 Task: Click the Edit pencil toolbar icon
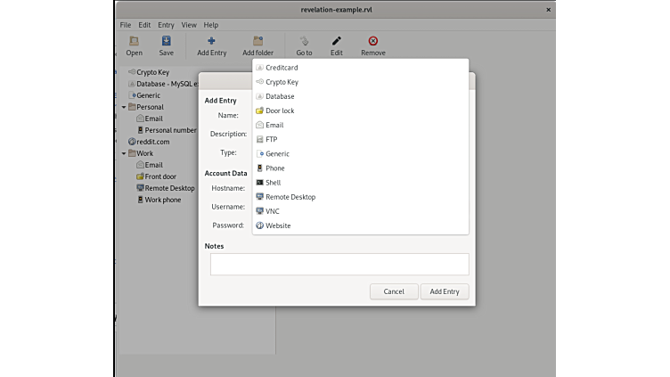(337, 41)
